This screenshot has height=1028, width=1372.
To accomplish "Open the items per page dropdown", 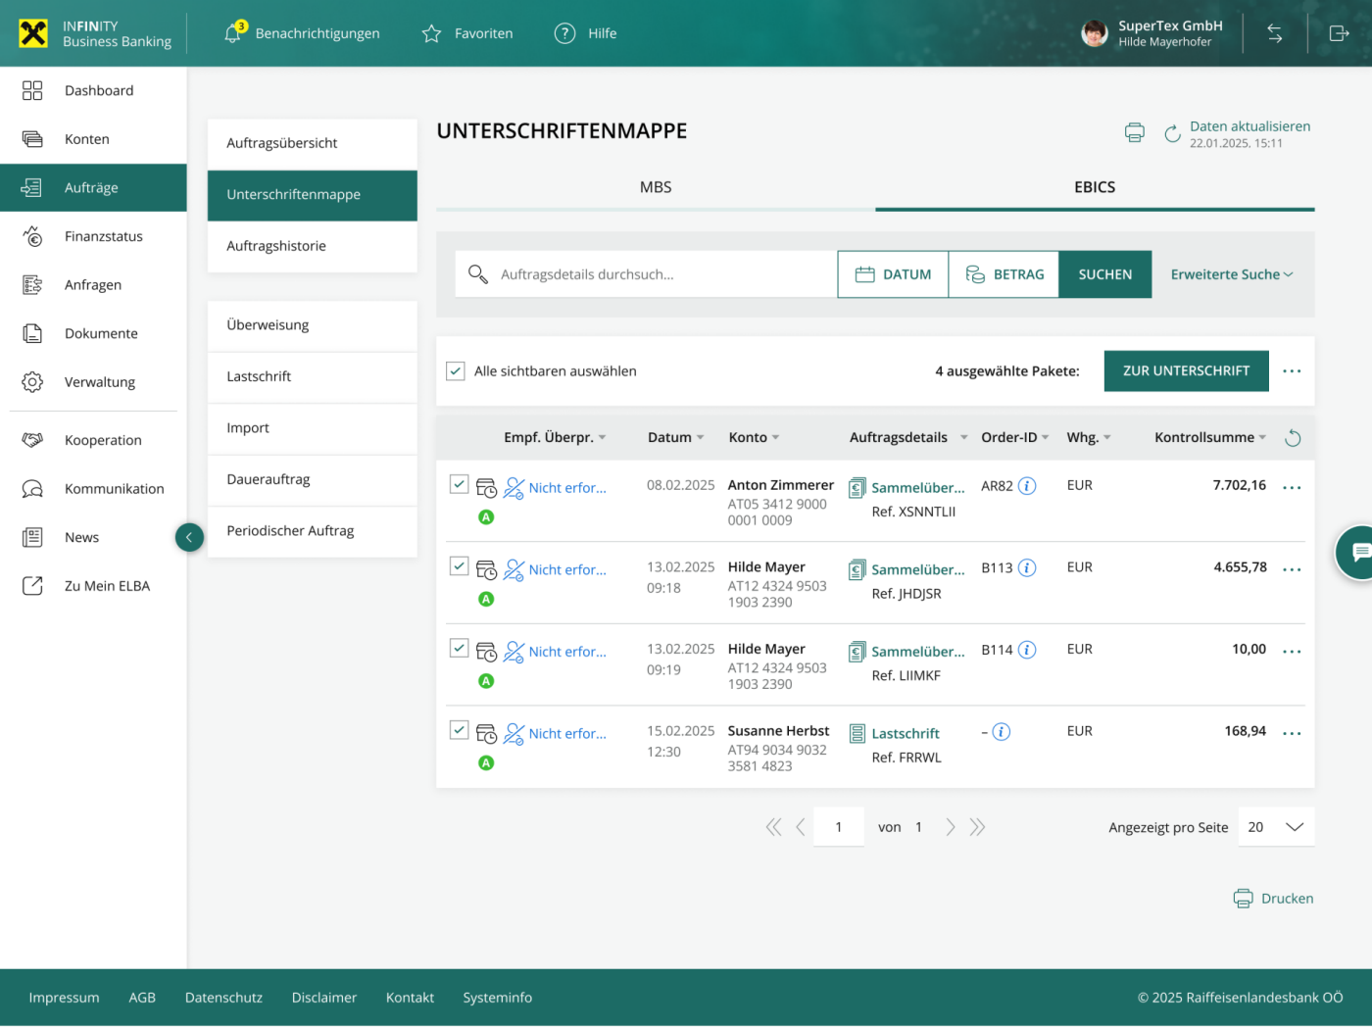I will tap(1276, 827).
